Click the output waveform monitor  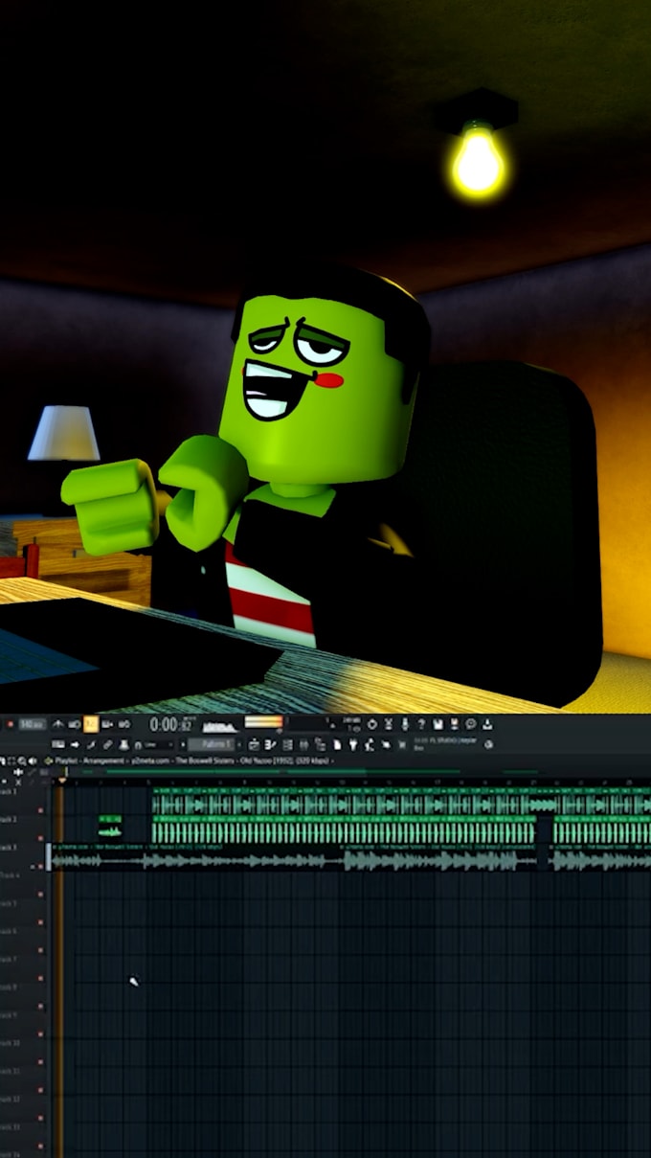pyautogui.click(x=219, y=726)
